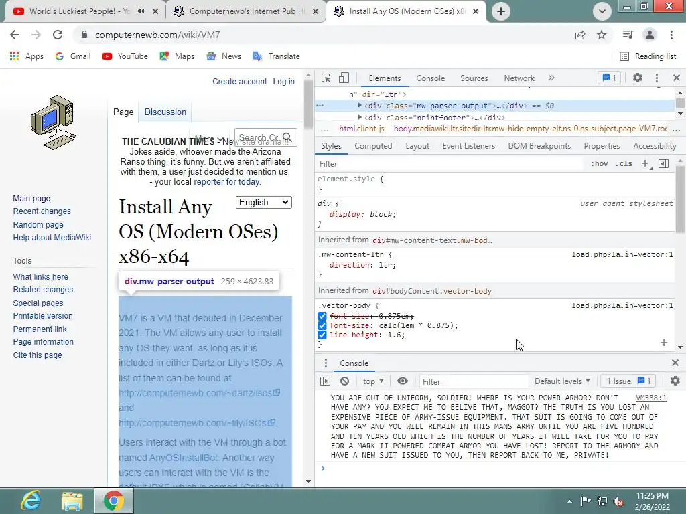
Task: Activate the inspect element picker icon
Action: tap(326, 78)
